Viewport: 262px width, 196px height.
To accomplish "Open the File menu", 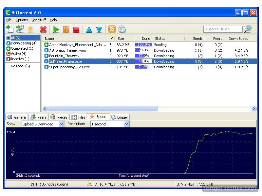I will tap(9, 20).
